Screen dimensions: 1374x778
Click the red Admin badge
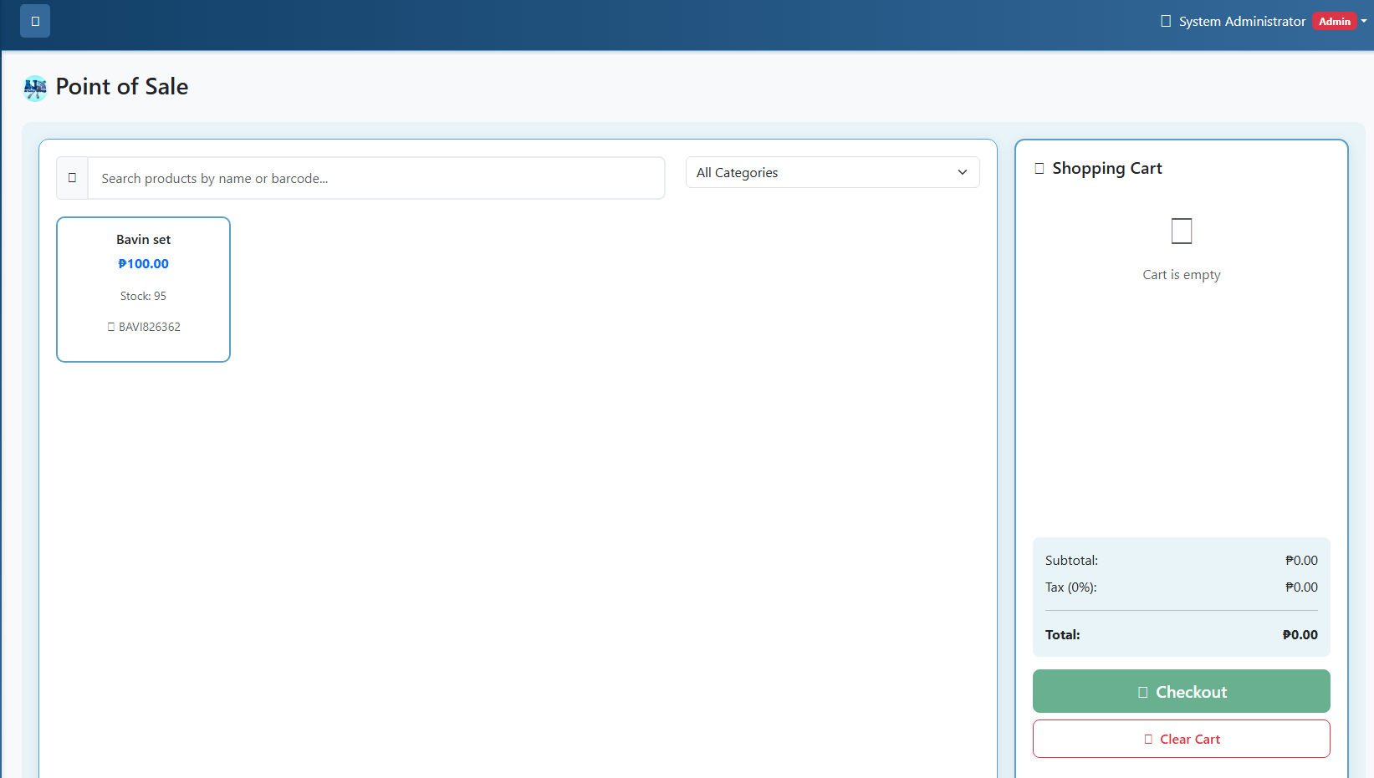point(1334,22)
